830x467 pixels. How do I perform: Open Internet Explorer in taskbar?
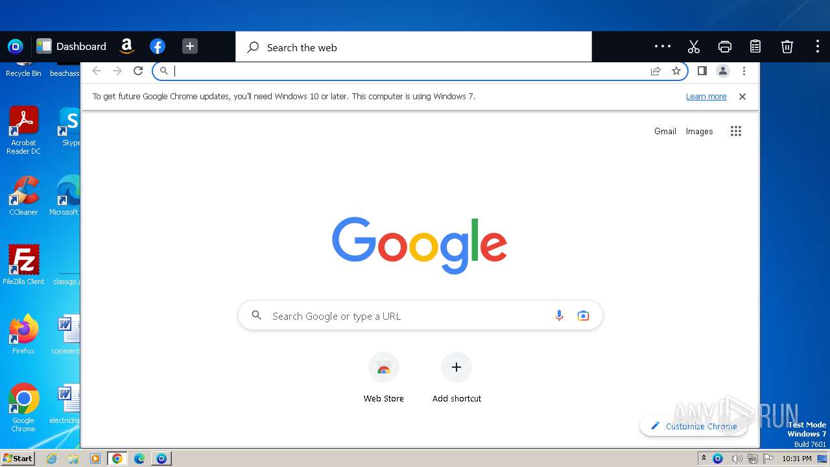click(52, 459)
